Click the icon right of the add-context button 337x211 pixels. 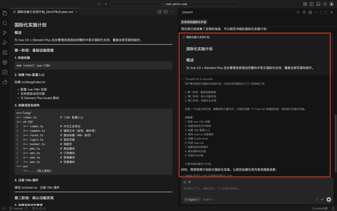pos(190,182)
